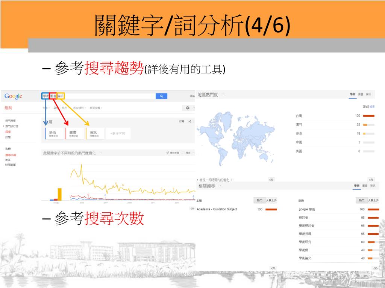Click 台灣 in the region list

coord(299,116)
